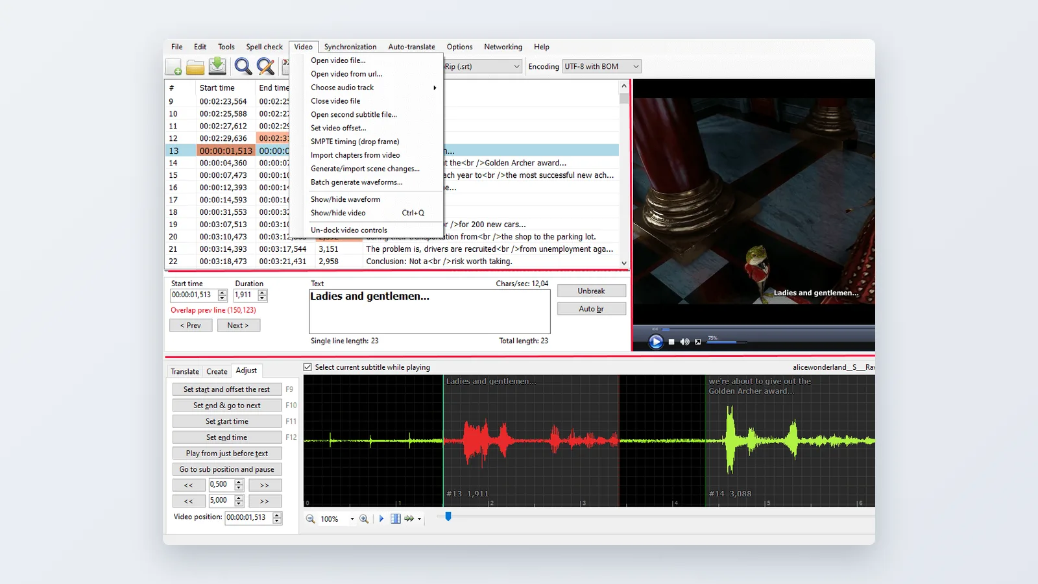Switch to the Translate tab
The image size is (1038, 584).
click(185, 372)
